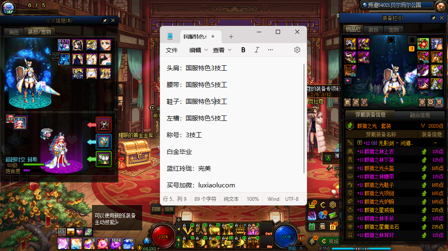Toggle italic formatting in Notepad

257,50
